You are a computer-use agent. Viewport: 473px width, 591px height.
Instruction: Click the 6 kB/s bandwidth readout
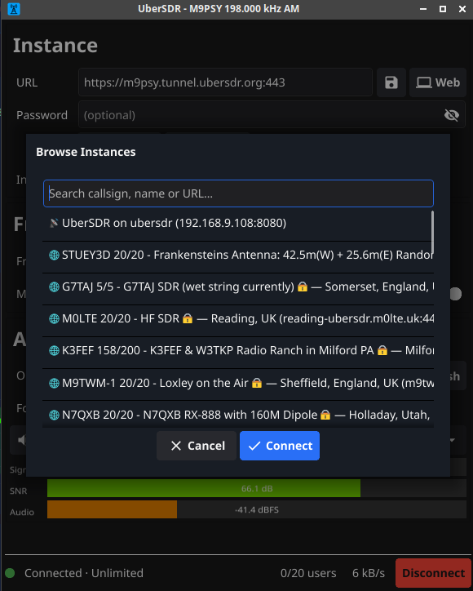pyautogui.click(x=369, y=573)
